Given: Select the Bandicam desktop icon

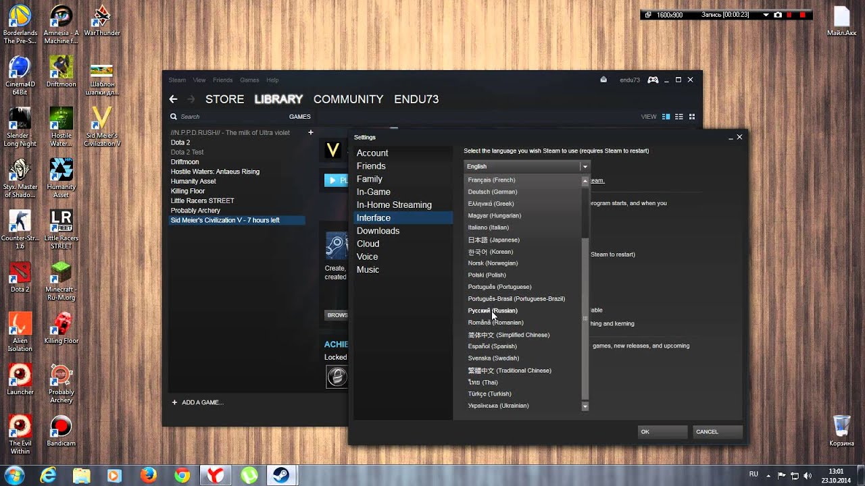Looking at the screenshot, I should 61,431.
